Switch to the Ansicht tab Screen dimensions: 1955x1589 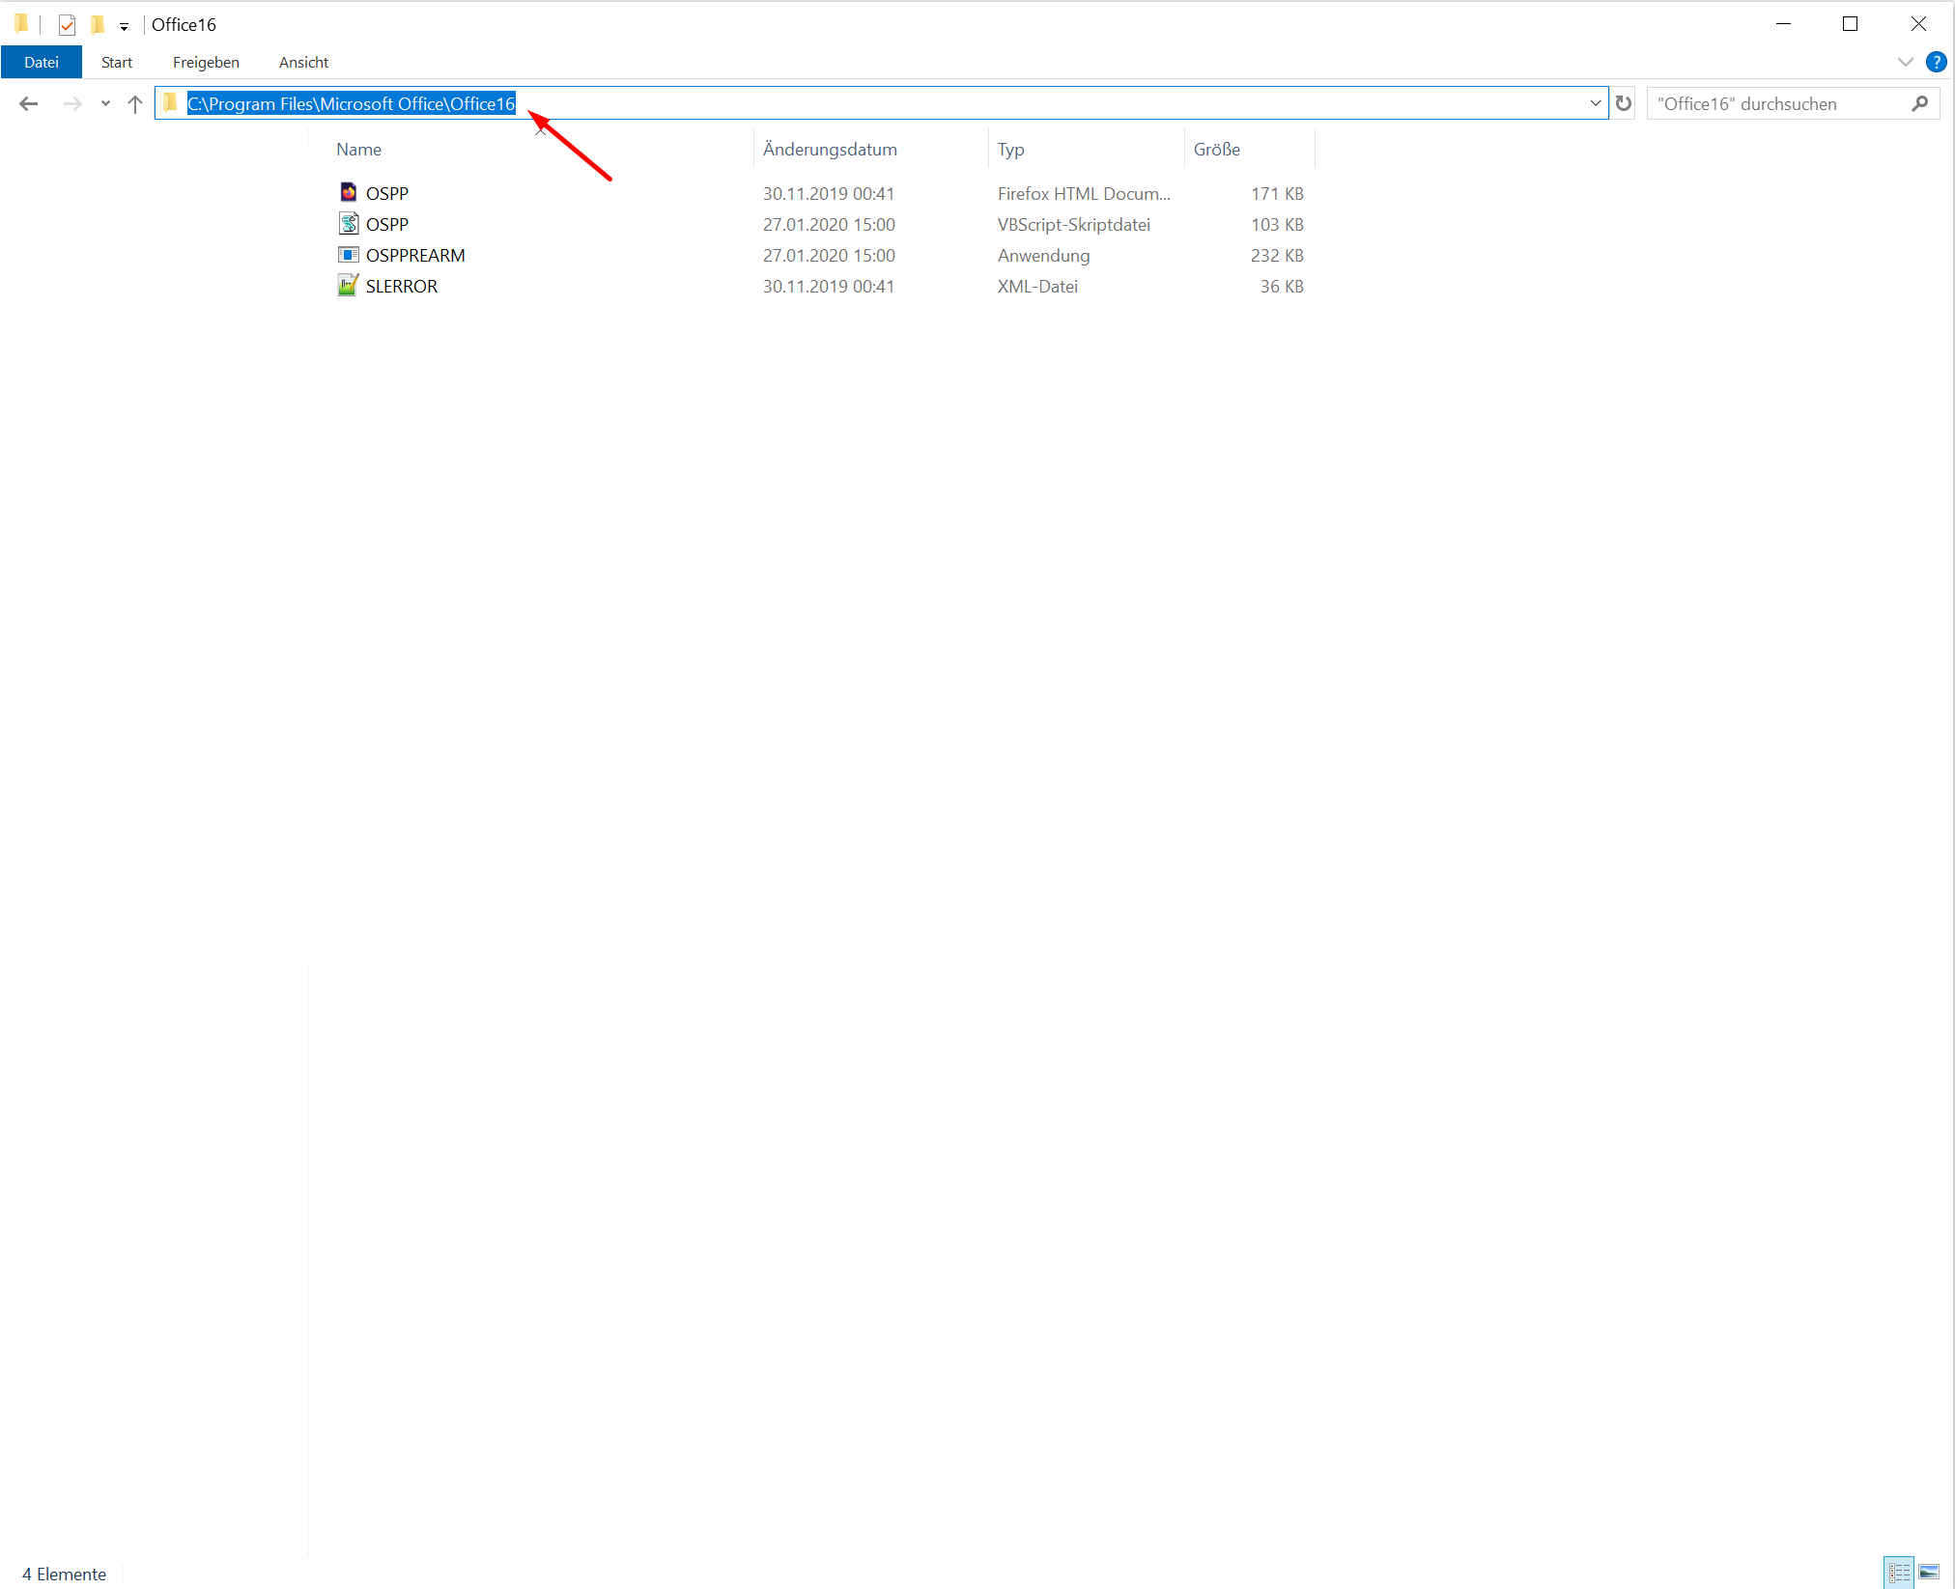[303, 62]
